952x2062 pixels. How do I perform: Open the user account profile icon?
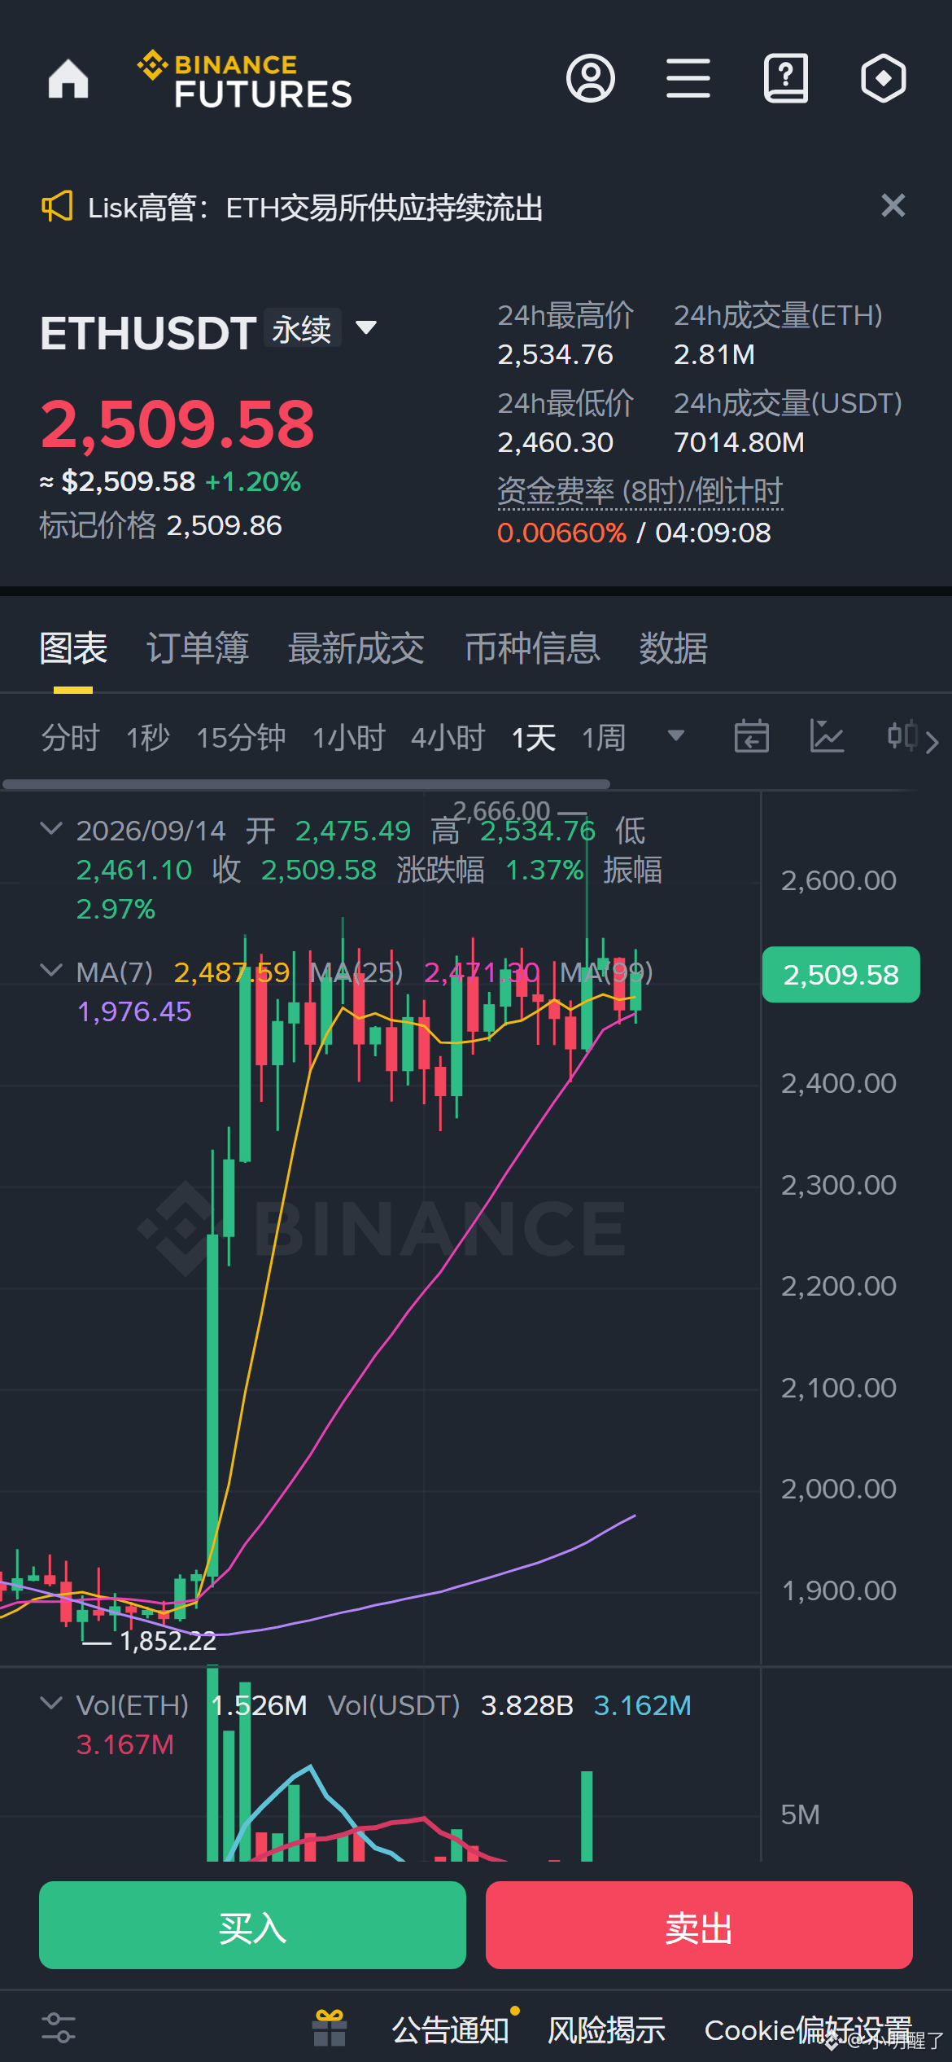point(591,79)
